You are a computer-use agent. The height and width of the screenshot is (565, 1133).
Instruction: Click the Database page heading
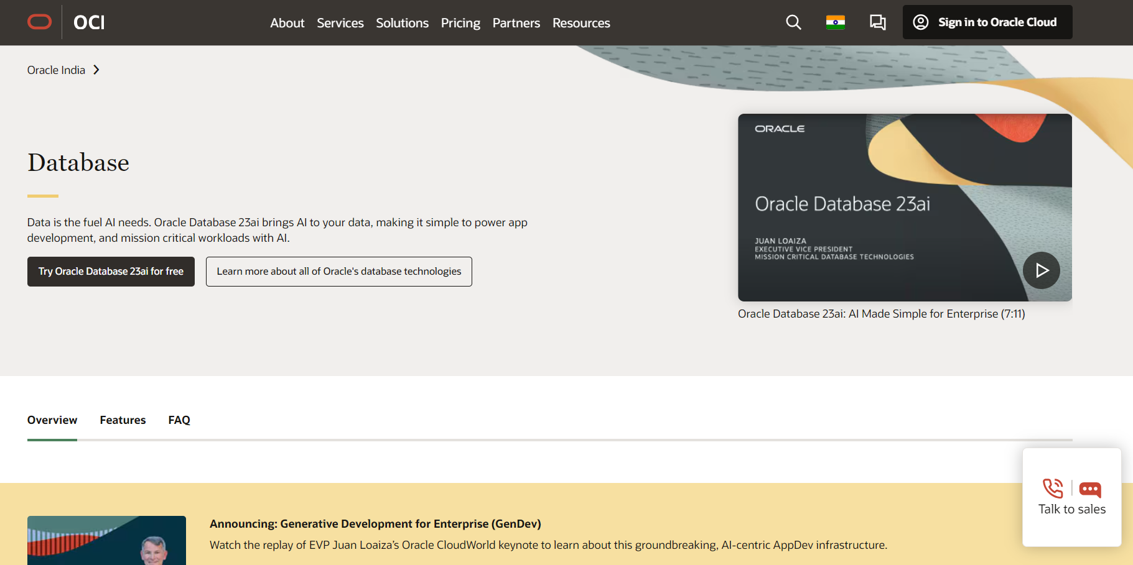tap(78, 163)
